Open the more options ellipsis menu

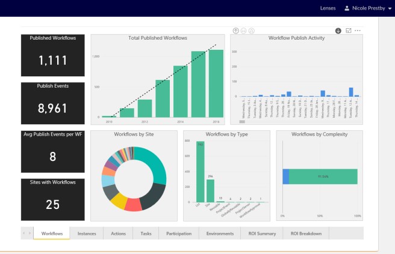click(x=358, y=31)
